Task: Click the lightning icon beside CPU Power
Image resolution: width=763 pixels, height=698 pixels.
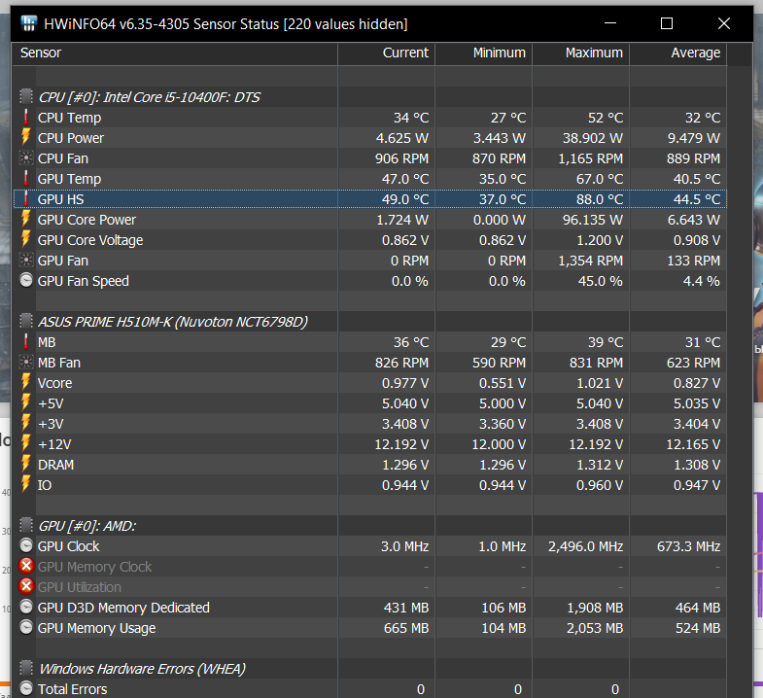Action: point(26,138)
